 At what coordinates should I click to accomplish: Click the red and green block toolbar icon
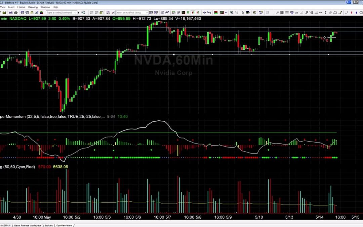pyautogui.click(x=215, y=13)
